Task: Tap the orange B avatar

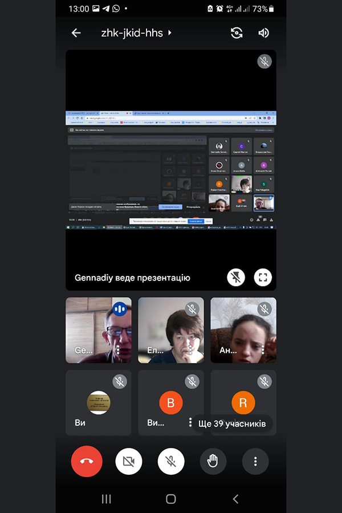Action: (171, 403)
